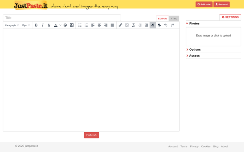Toggle italic formatting
The image size is (244, 152).
(43, 25)
